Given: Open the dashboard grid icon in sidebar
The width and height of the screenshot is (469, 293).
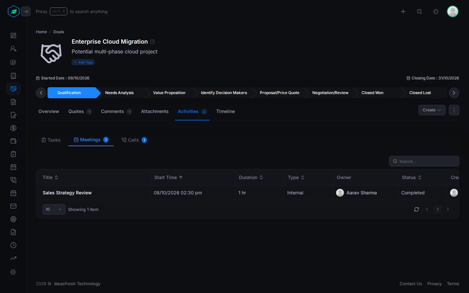Looking at the screenshot, I should 13,35.
